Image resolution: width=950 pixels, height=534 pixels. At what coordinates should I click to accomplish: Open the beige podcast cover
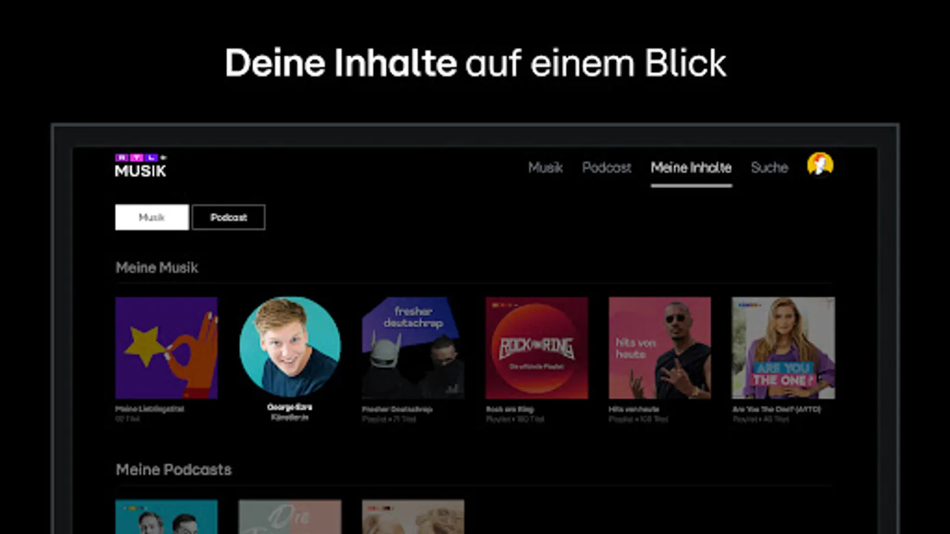413,517
